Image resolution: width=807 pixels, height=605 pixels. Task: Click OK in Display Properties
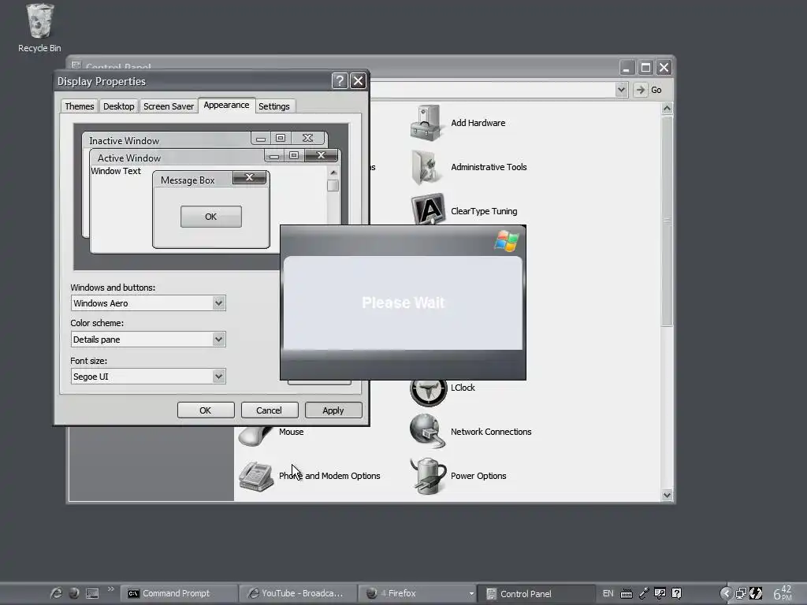[206, 410]
